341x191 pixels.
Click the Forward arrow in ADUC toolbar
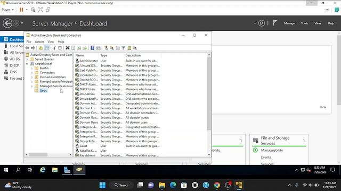[33, 48]
